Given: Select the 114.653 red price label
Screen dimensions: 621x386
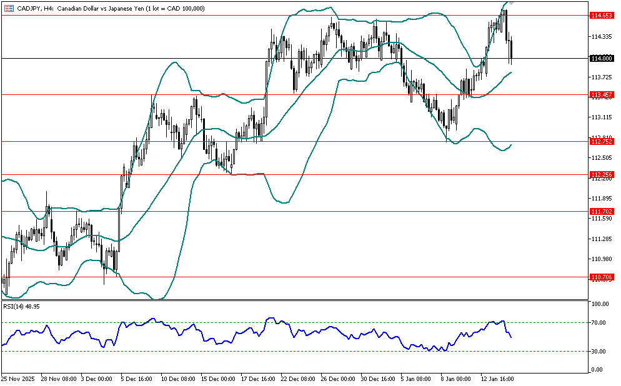Looking at the screenshot, I should (x=601, y=15).
